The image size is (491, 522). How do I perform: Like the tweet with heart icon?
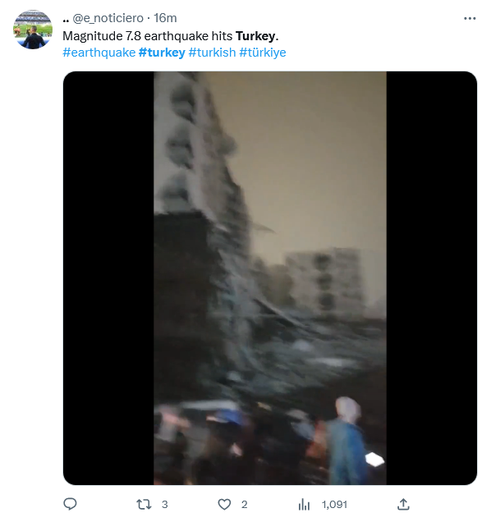[x=224, y=505]
